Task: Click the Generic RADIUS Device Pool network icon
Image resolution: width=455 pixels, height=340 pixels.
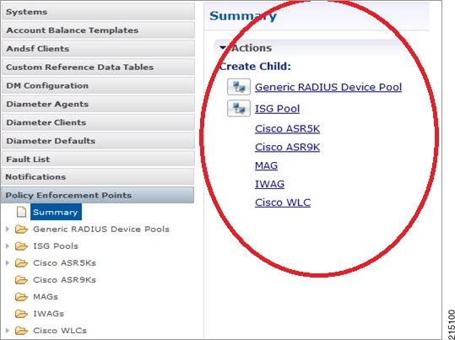Action: (239, 87)
